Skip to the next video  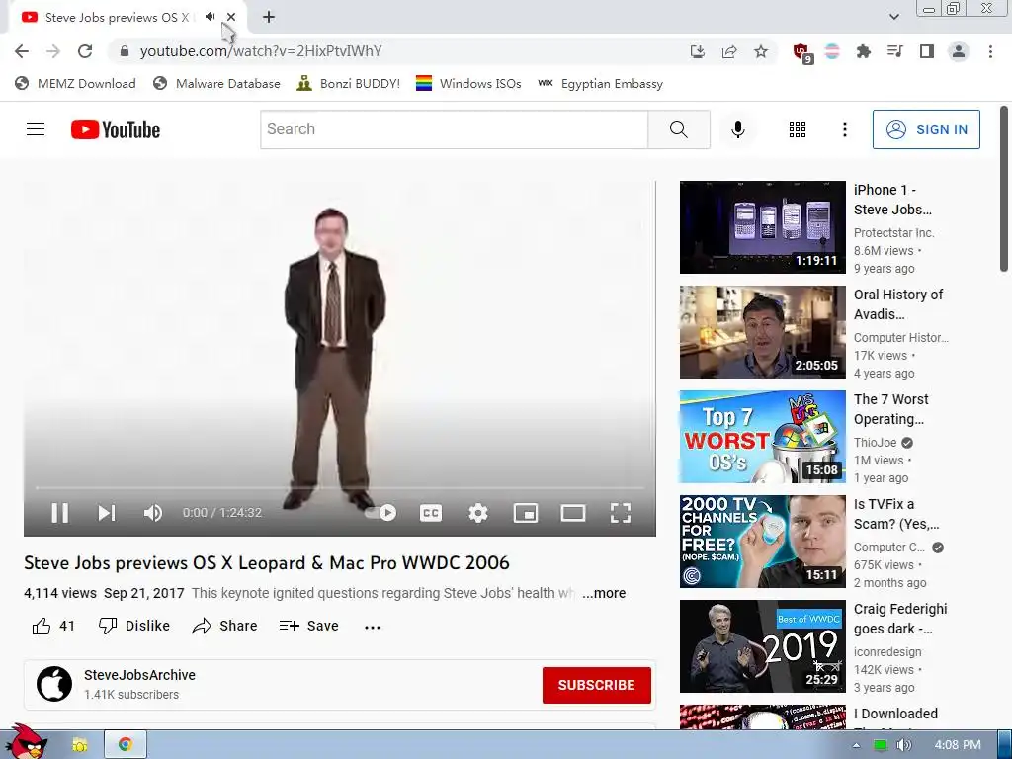click(x=107, y=513)
